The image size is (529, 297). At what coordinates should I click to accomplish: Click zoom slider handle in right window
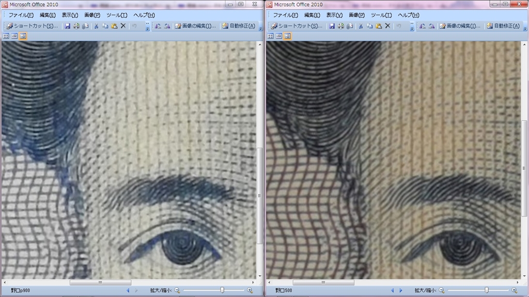(487, 290)
